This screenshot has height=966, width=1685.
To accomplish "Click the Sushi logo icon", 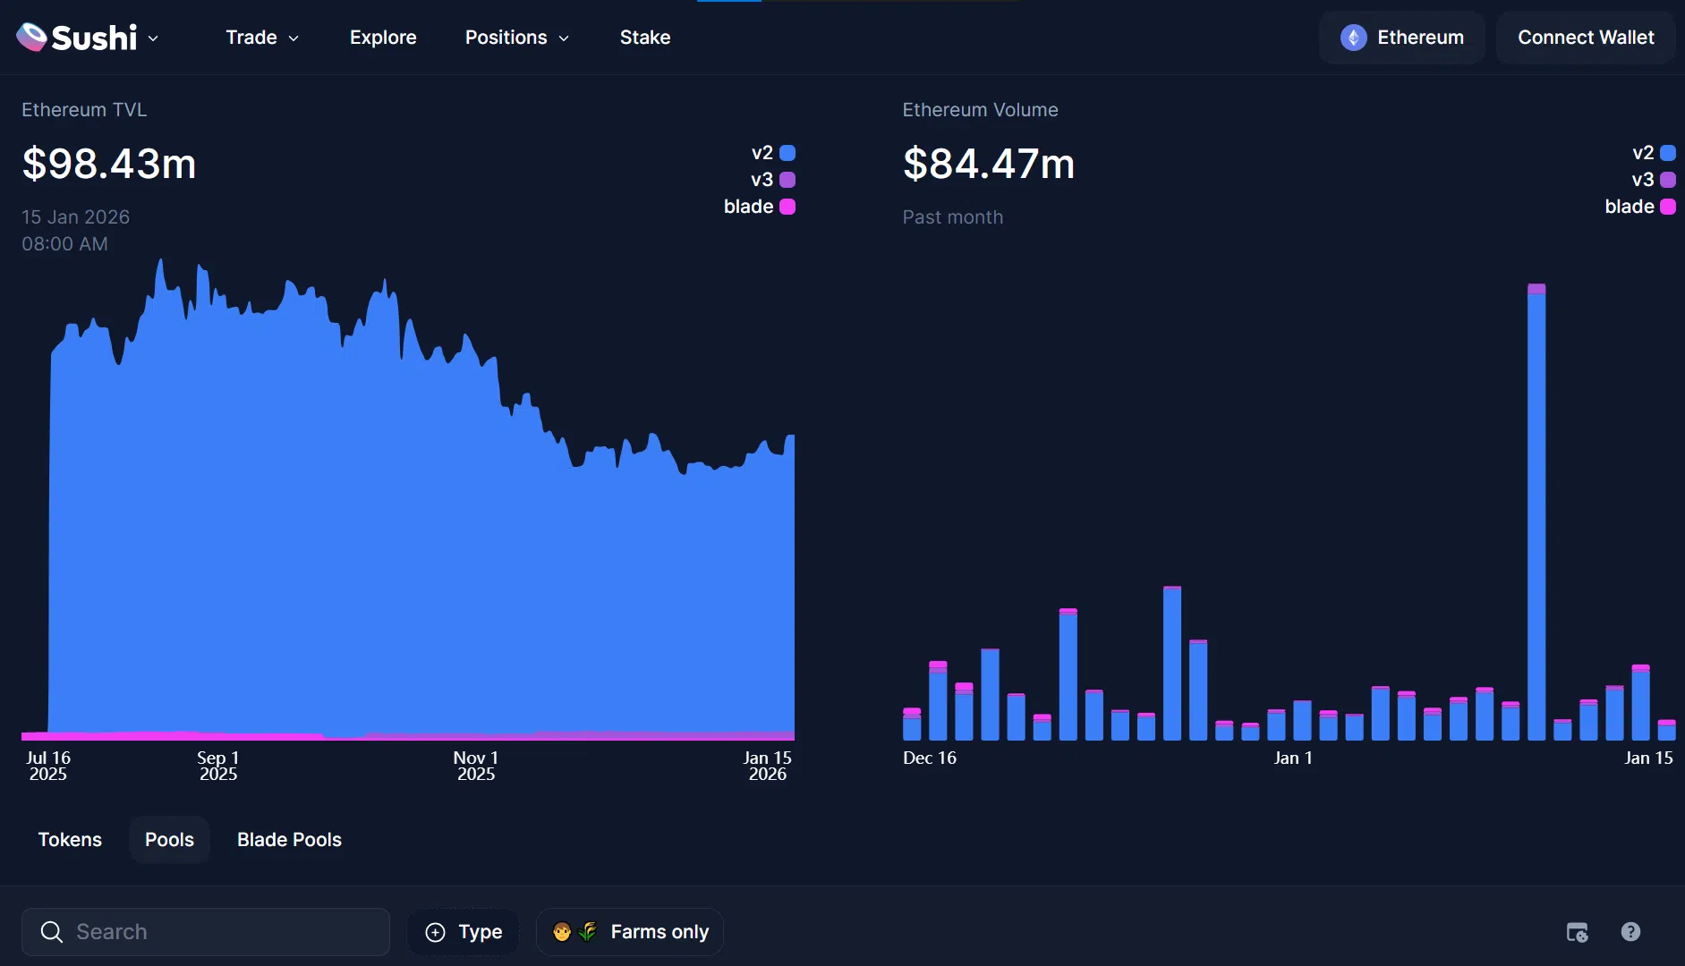I will (32, 37).
